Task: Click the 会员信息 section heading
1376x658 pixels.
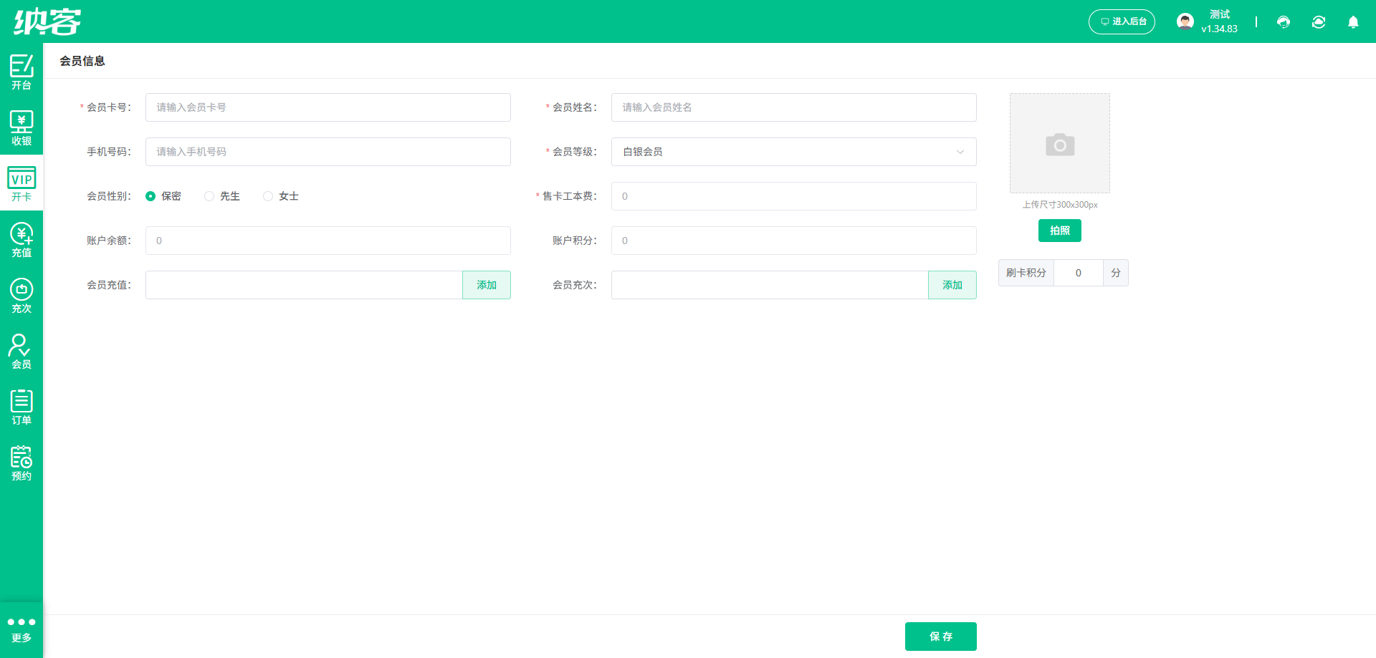Action: (x=82, y=61)
